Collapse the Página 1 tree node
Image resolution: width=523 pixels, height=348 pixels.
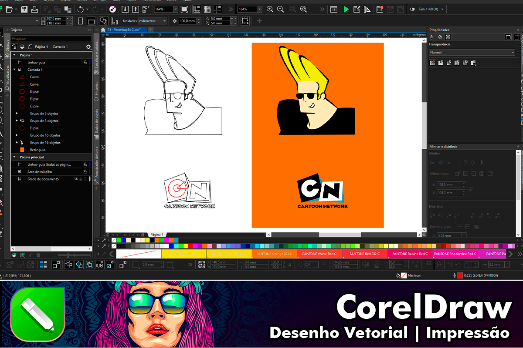tap(14, 55)
